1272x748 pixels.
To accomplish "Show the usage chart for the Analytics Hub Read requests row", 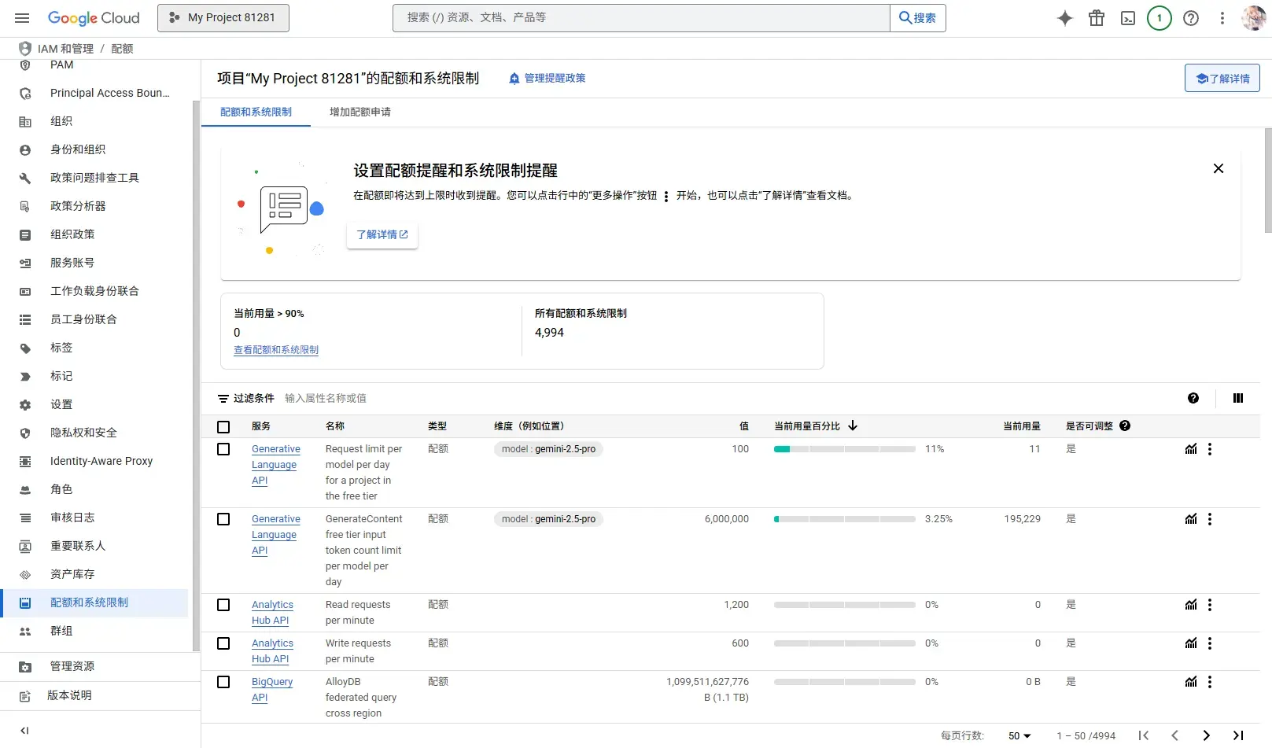I will [x=1191, y=605].
